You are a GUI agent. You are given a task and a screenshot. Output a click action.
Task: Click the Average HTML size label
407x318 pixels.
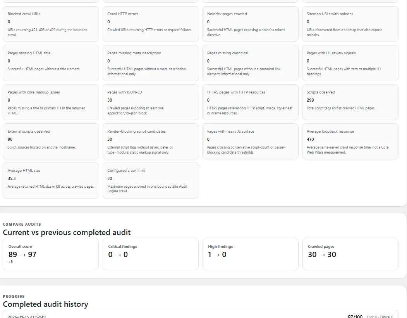pyautogui.click(x=24, y=171)
